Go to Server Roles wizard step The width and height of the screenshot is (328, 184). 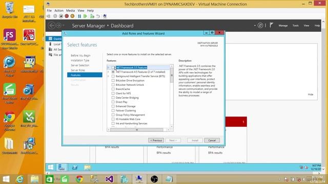[78, 71]
